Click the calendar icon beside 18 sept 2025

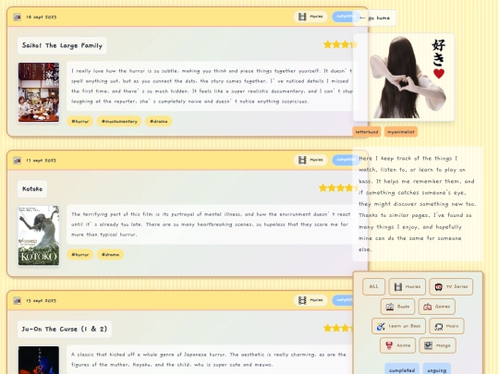click(18, 17)
